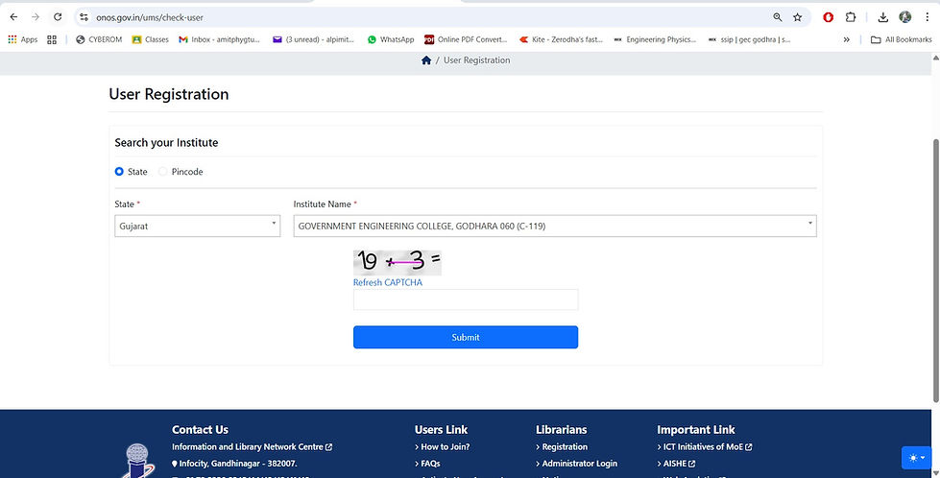Image resolution: width=940 pixels, height=478 pixels.
Task: Open the Online PDF Converter bookmark
Action: tap(466, 39)
